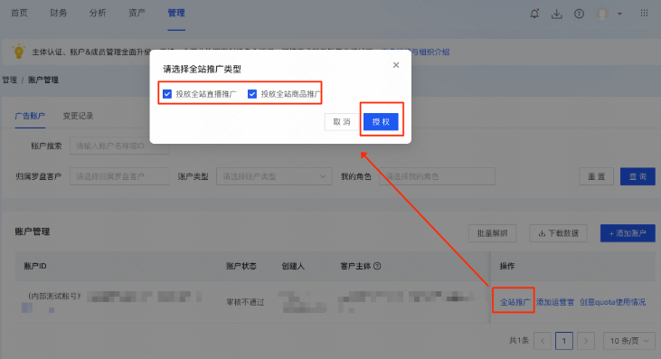Toggle 投放全站商品推广 checkbox
This screenshot has width=661, height=359.
[252, 94]
